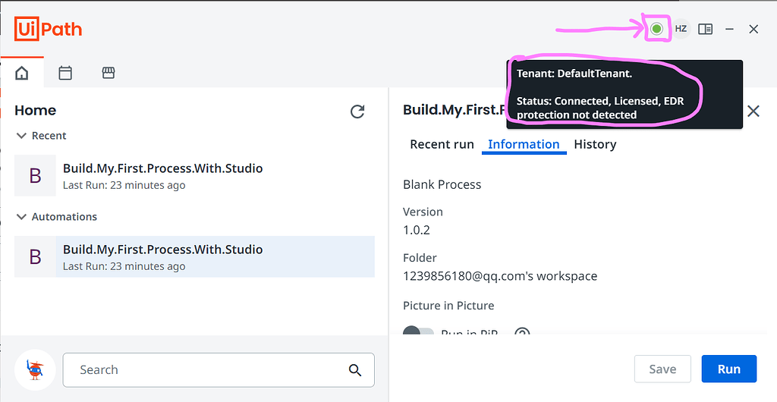Open the HZ user profile avatar
This screenshot has width=777, height=402.
pos(681,29)
